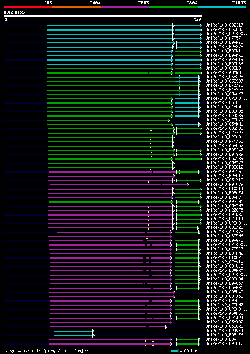Click the UniRef100_A7QMY9 label
Image resolution: width=250 pixels, height=354 pixels.
pos(224,120)
